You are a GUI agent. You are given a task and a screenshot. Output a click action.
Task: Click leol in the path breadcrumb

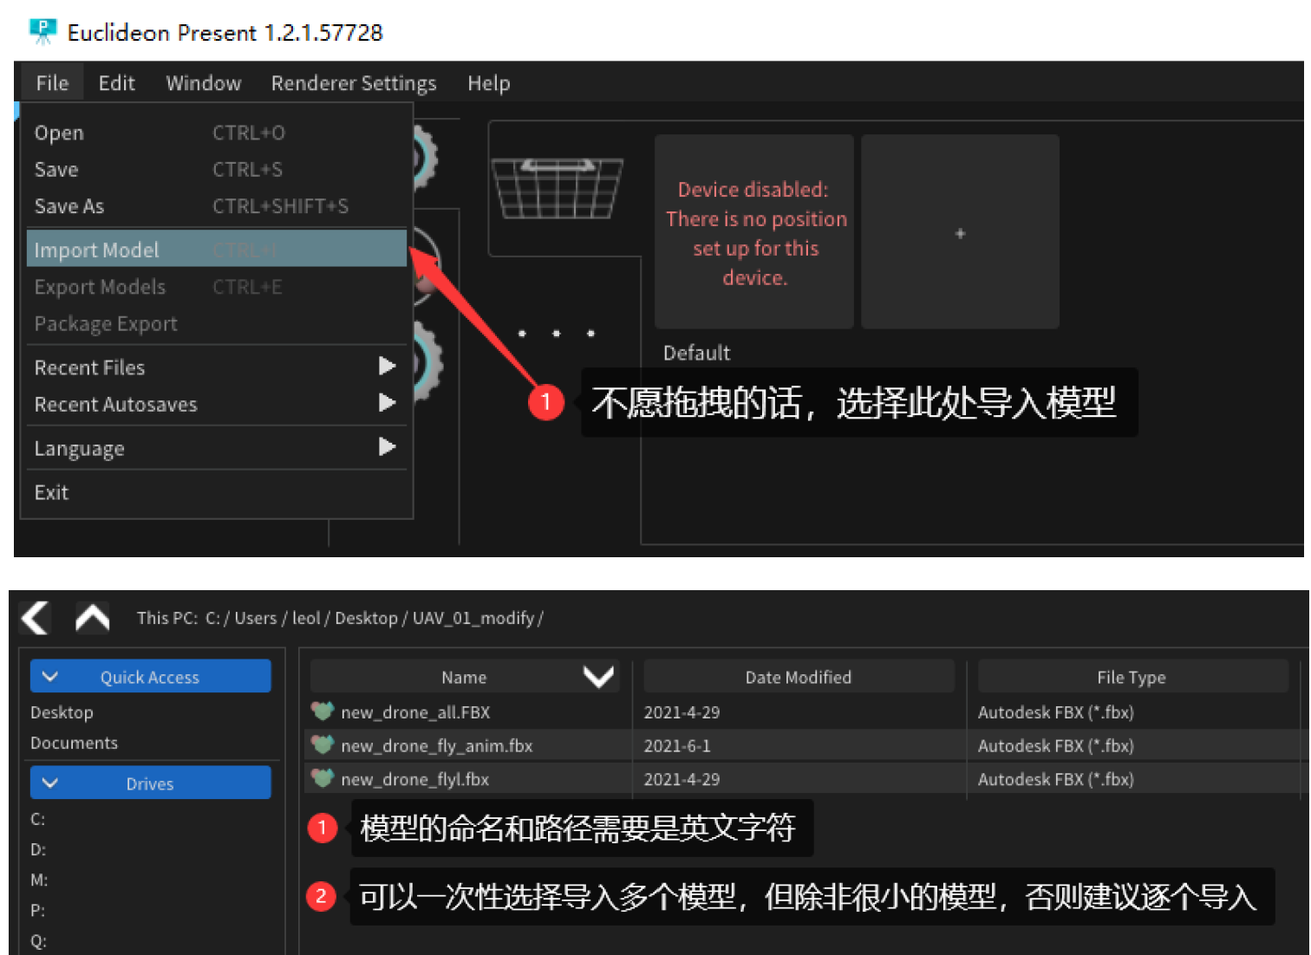tap(306, 618)
